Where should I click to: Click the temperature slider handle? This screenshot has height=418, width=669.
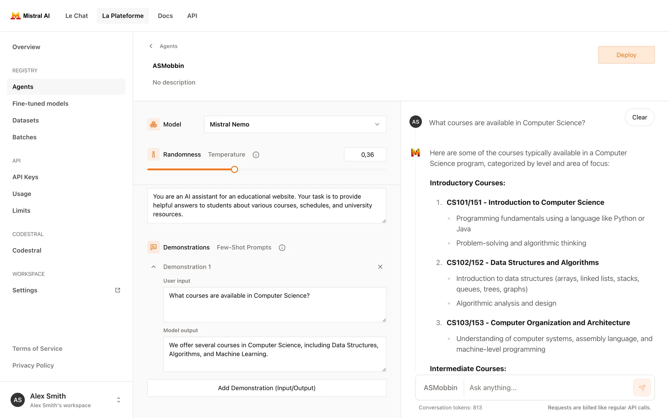point(234,170)
